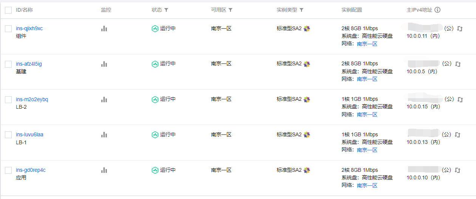Click the IP switch icon for 10.0.0.13 row

click(x=458, y=135)
